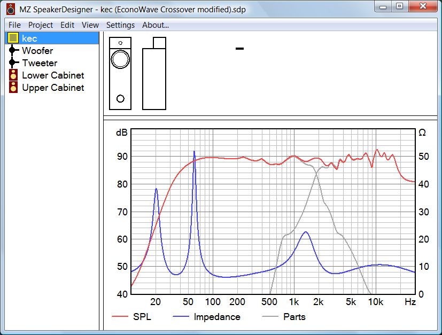Screen dimensions: 442x335
Task: Click the Upper Cabinet speaker icon
Action: (x=13, y=87)
